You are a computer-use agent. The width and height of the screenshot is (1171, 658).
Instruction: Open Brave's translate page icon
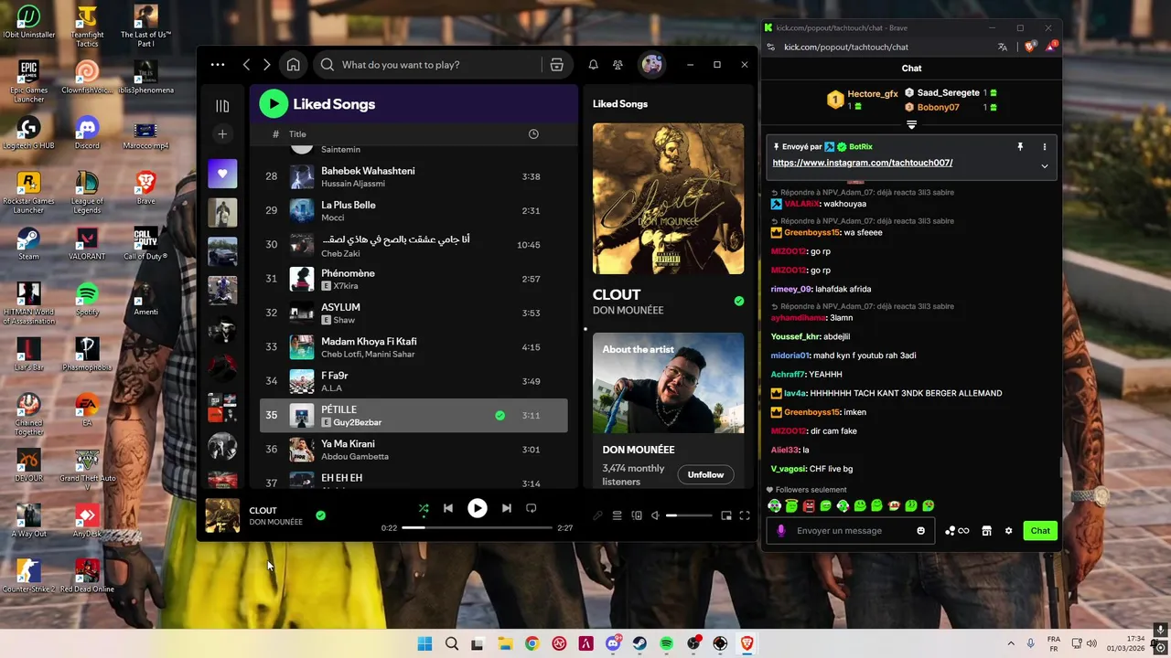(1003, 47)
